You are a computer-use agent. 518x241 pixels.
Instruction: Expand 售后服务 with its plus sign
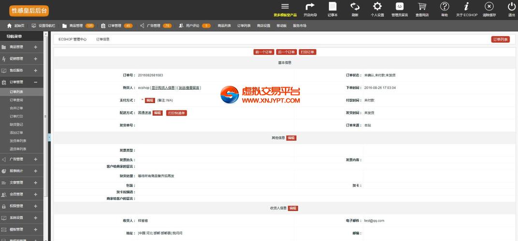pos(36,70)
